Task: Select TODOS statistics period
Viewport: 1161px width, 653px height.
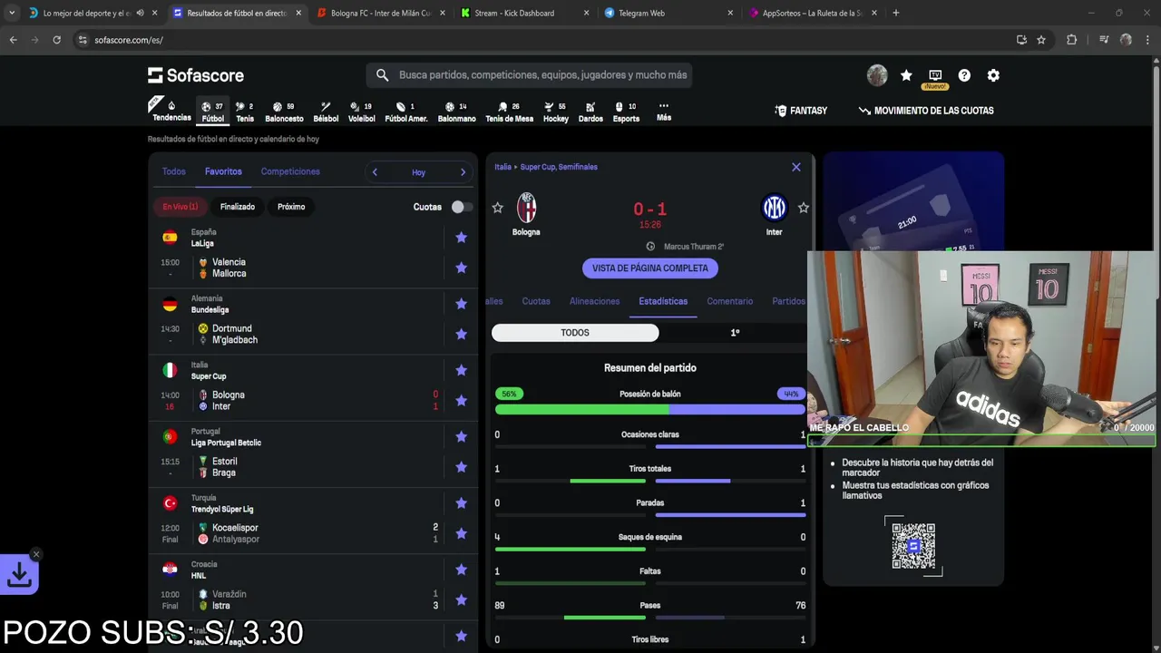Action: (x=575, y=333)
